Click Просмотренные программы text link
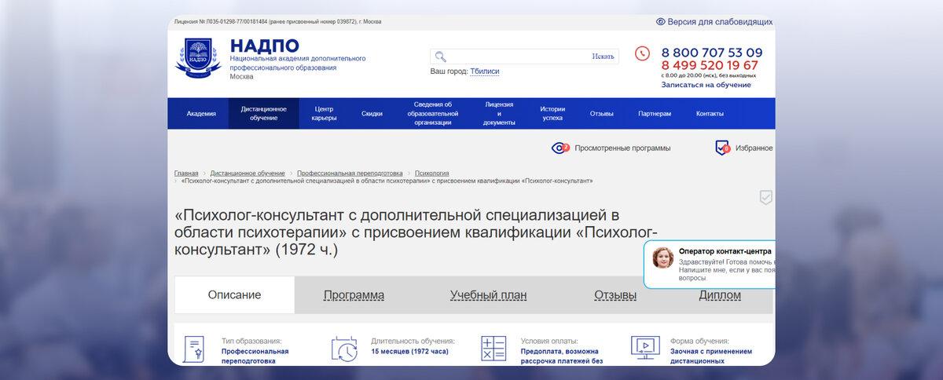The height and width of the screenshot is (380, 943). [622, 148]
